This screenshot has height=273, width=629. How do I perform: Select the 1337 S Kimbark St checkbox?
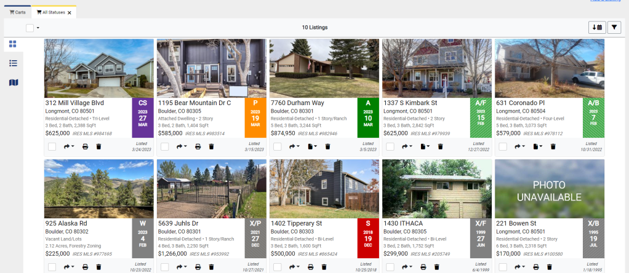point(390,146)
